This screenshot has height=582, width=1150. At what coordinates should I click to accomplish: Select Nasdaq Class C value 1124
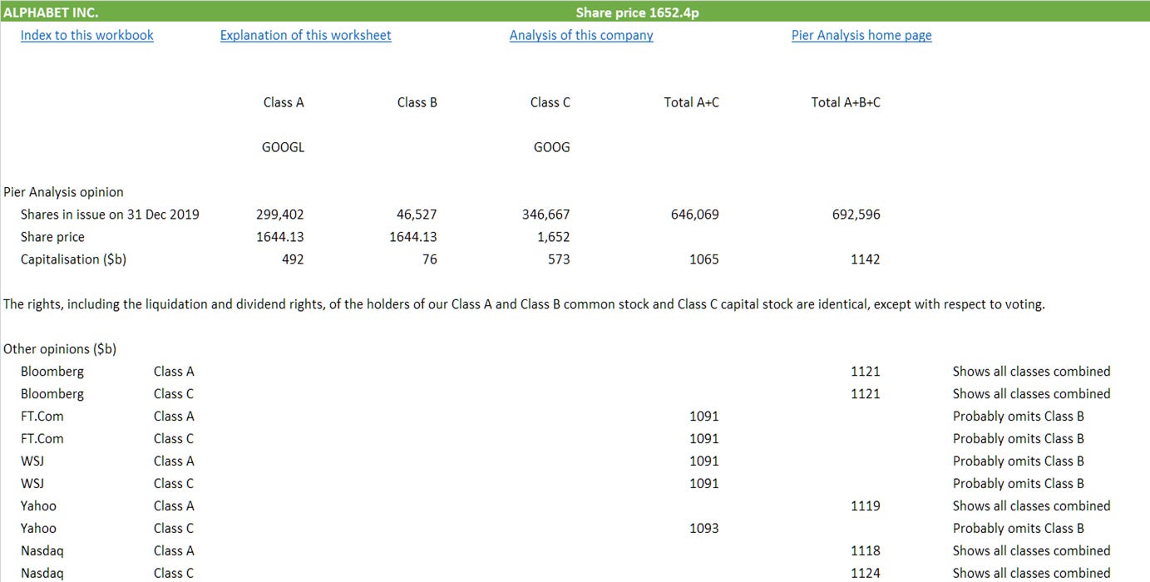tap(866, 574)
